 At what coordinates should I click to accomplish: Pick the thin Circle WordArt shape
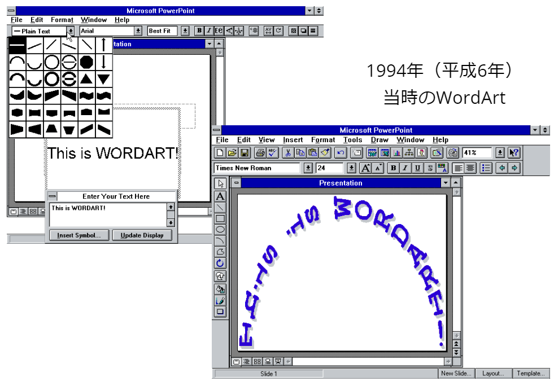(52, 62)
